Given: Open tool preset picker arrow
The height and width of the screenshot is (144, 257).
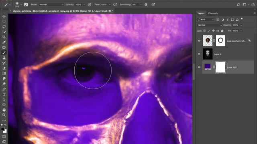Looking at the screenshot, I should 10,5.
